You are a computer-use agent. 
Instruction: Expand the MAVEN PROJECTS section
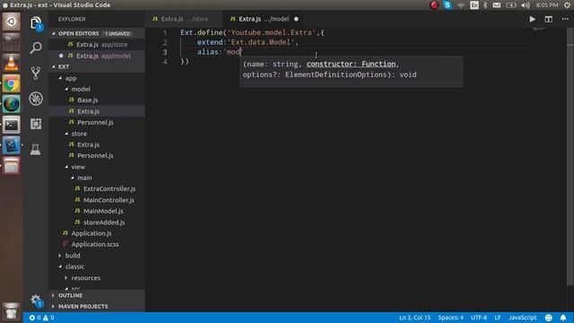[97, 306]
